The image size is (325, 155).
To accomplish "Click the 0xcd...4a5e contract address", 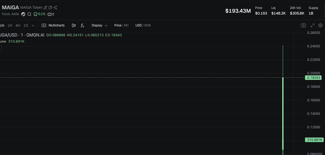I will point(11,14).
